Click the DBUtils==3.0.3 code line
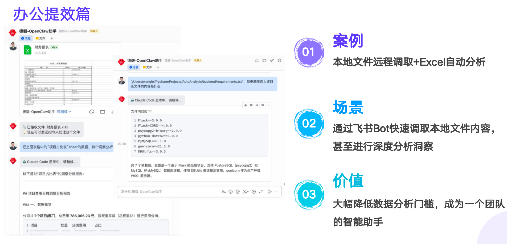507x244 pixels. [152, 152]
